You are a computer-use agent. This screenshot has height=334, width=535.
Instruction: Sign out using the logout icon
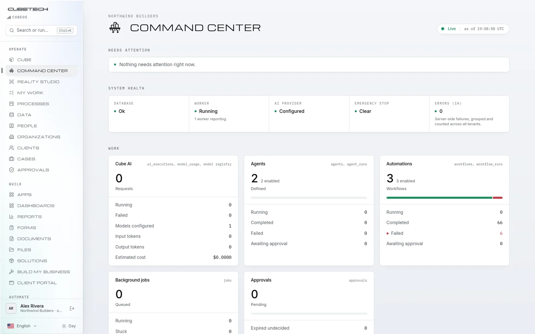(x=72, y=308)
